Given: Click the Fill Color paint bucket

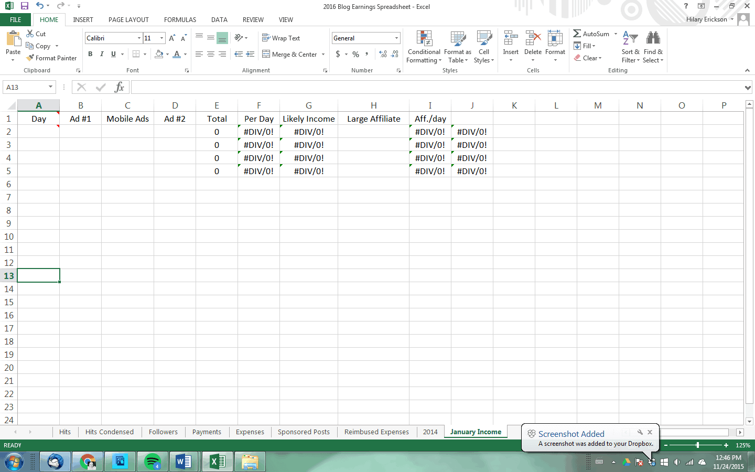Looking at the screenshot, I should pos(159,54).
